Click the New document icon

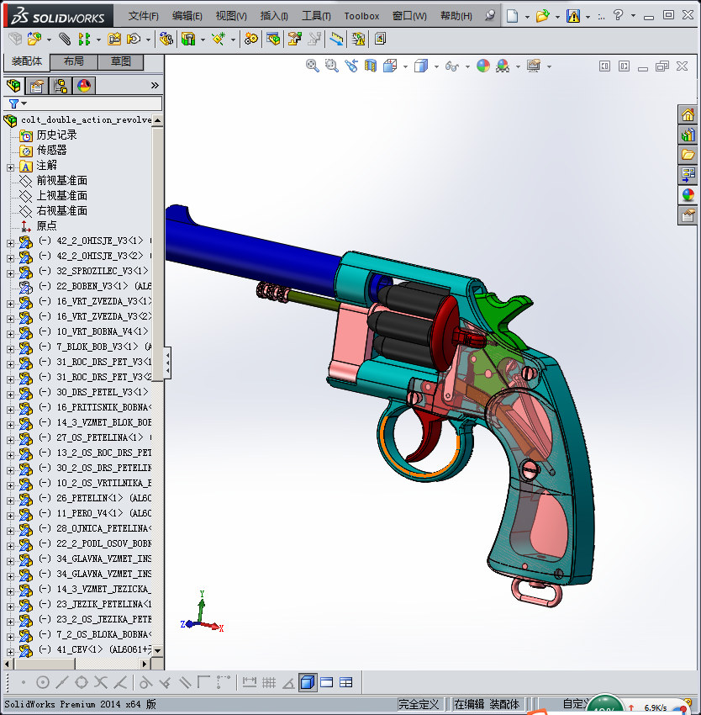tap(512, 15)
